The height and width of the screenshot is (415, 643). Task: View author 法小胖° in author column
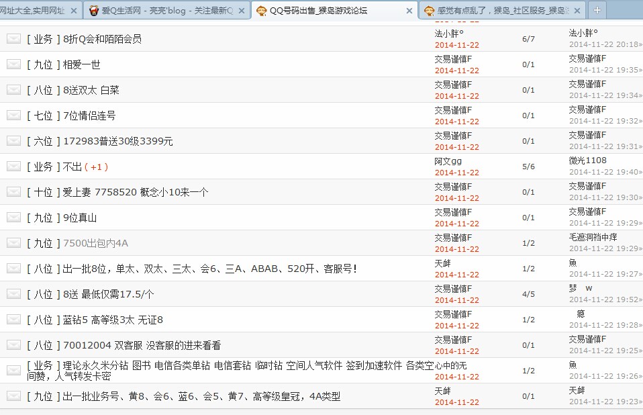(449, 34)
